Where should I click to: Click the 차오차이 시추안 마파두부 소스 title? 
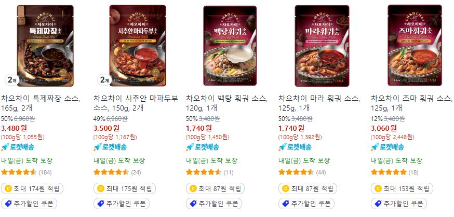(136, 103)
